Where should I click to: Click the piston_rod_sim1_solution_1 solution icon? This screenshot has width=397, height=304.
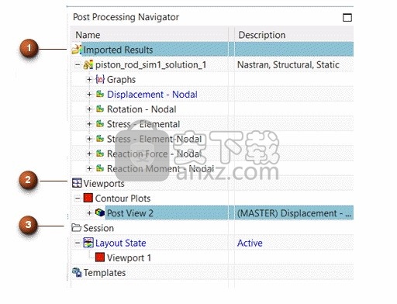pyautogui.click(x=88, y=64)
